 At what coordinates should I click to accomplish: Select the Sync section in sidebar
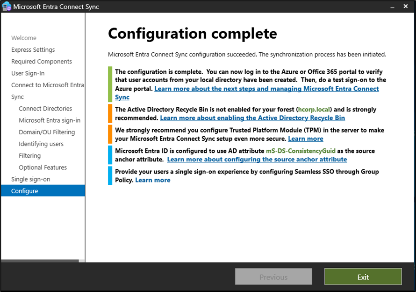pos(18,97)
